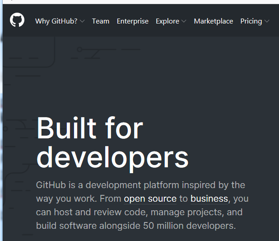Open the Why GitHub? menu
279x241 pixels.
[x=56, y=21]
